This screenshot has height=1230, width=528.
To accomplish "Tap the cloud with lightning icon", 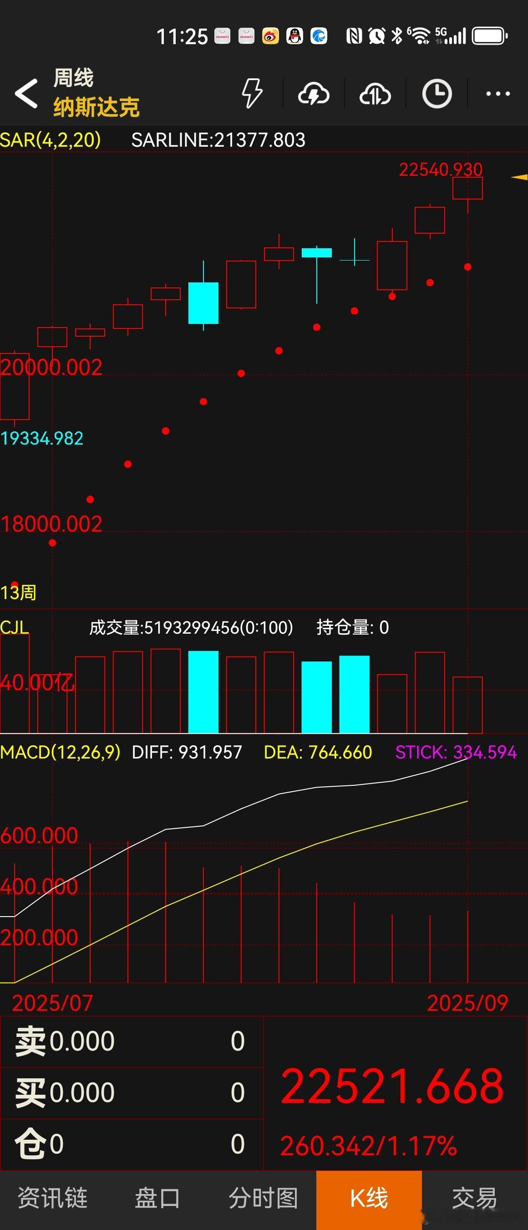I will click(x=313, y=93).
